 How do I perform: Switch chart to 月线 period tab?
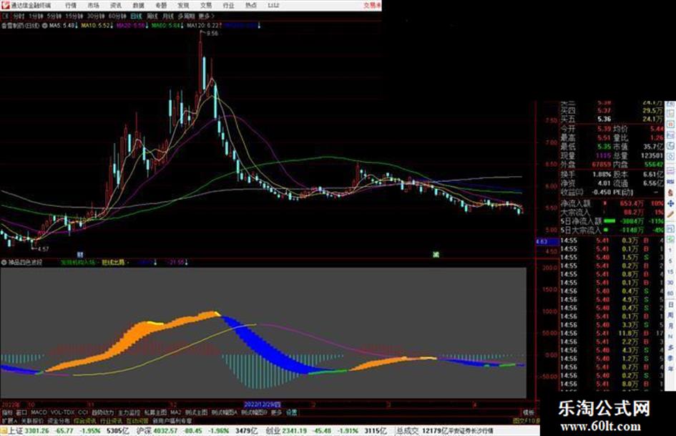[167, 16]
